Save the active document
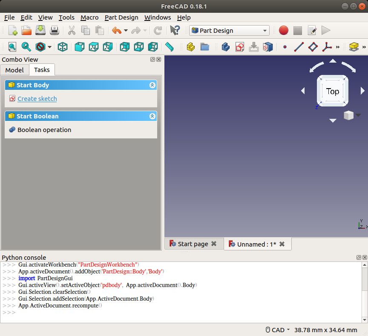 pos(40,31)
